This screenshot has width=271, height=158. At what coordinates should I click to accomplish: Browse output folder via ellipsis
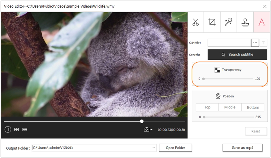coord(153,148)
